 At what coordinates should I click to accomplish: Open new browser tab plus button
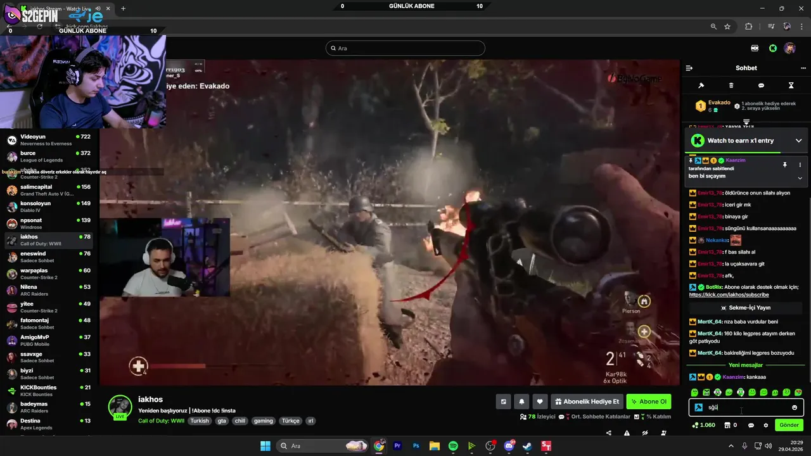pos(123,8)
